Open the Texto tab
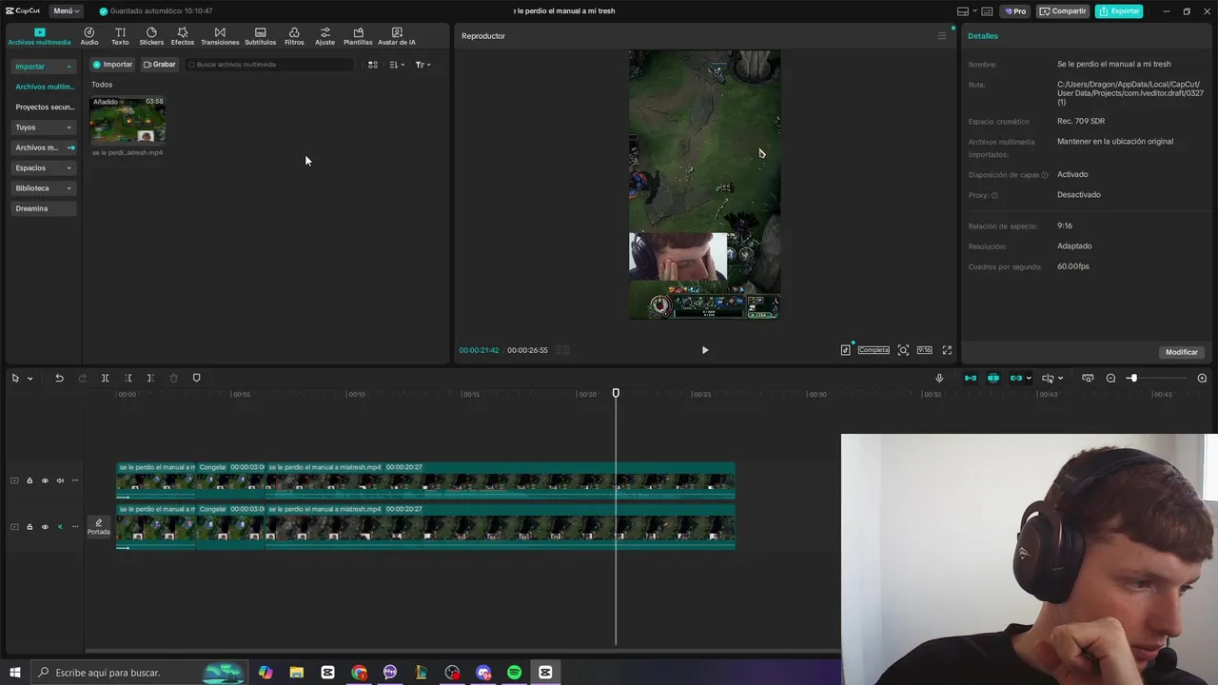The width and height of the screenshot is (1218, 685). [120, 36]
